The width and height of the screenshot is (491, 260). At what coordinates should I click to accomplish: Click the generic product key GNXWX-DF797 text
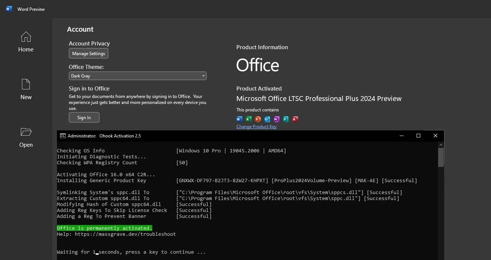tap(222, 181)
